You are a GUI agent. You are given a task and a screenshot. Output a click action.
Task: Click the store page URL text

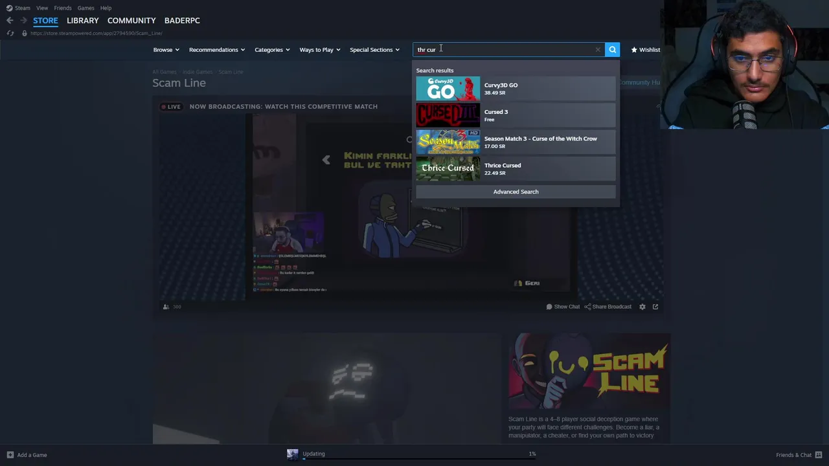point(96,33)
